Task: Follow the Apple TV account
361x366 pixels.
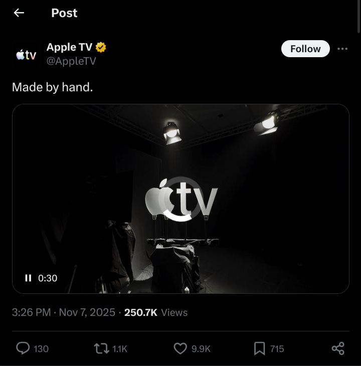Action: pyautogui.click(x=305, y=49)
